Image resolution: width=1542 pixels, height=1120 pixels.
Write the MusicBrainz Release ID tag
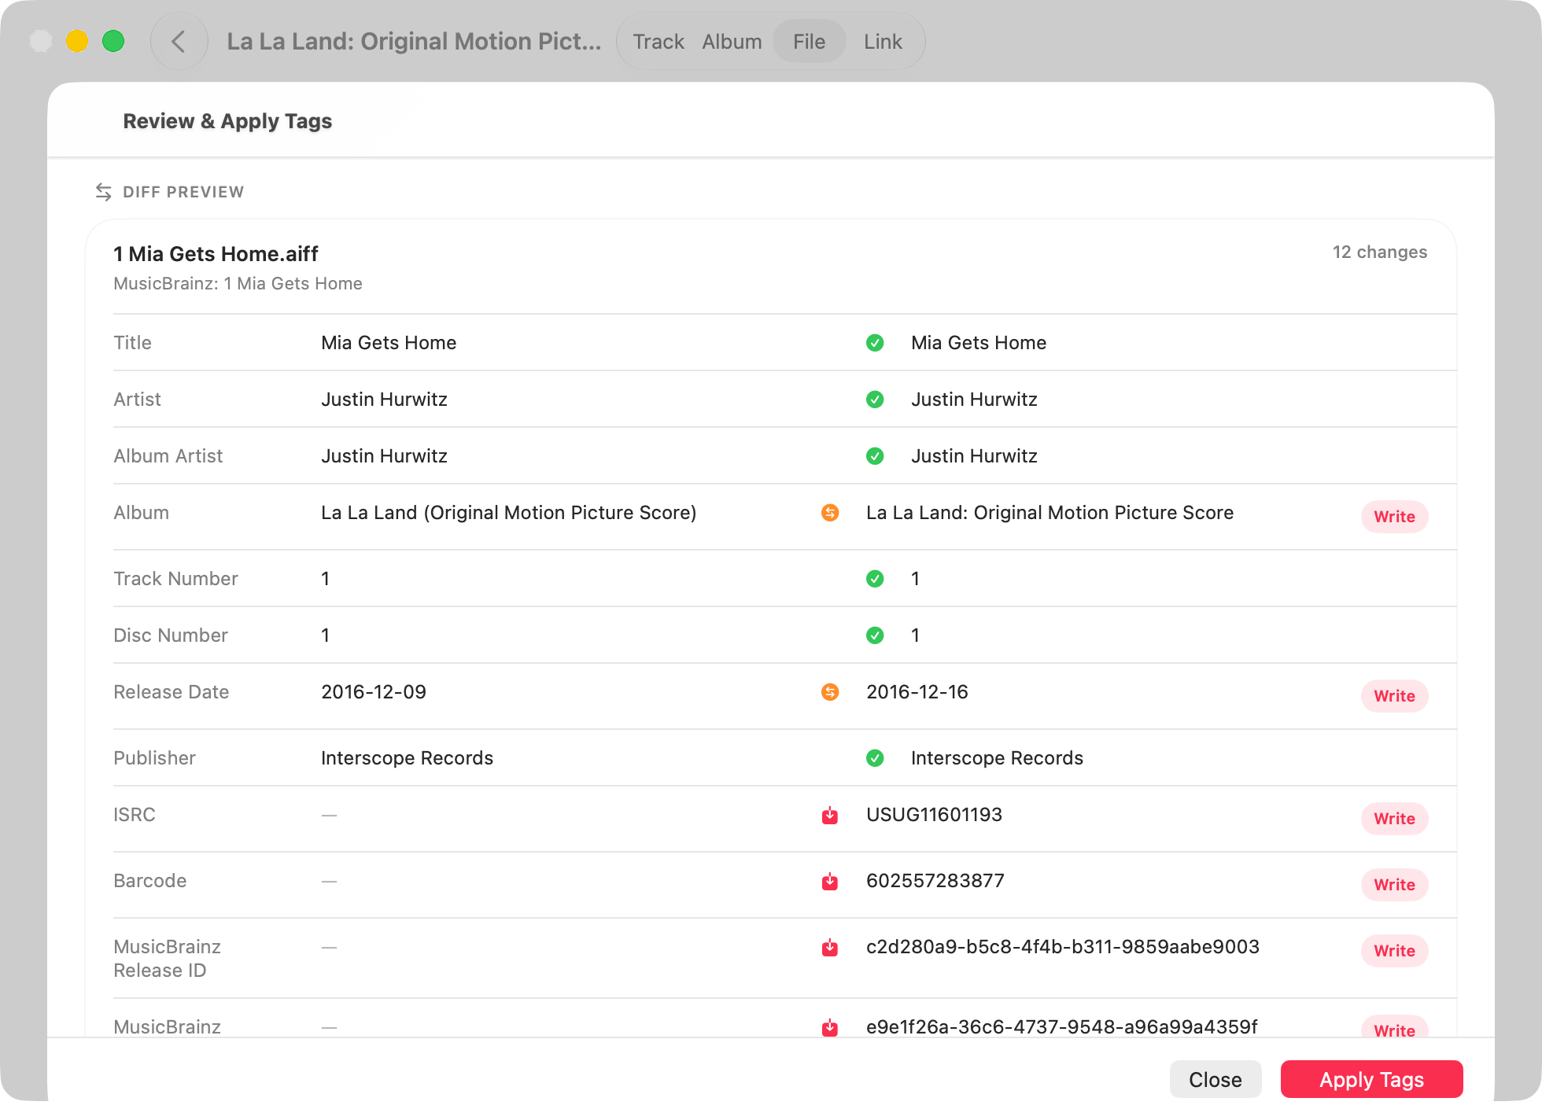tap(1394, 951)
